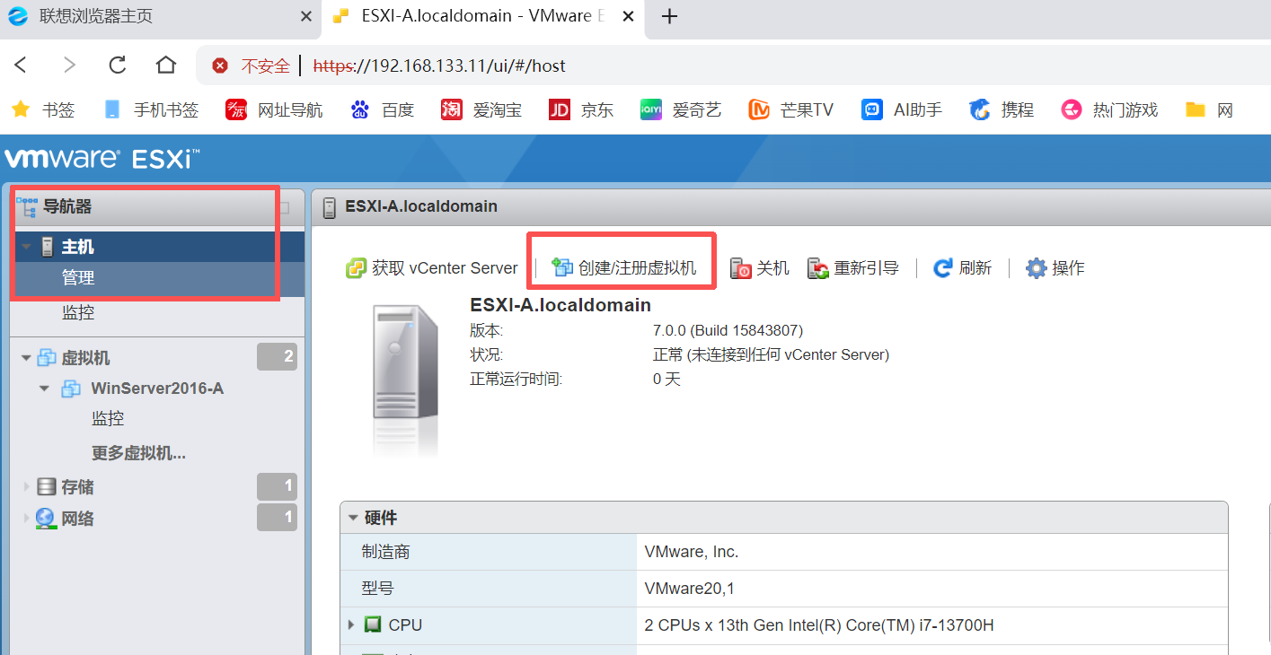Select 虚拟机 in the navigator
The width and height of the screenshot is (1271, 655).
(x=85, y=357)
